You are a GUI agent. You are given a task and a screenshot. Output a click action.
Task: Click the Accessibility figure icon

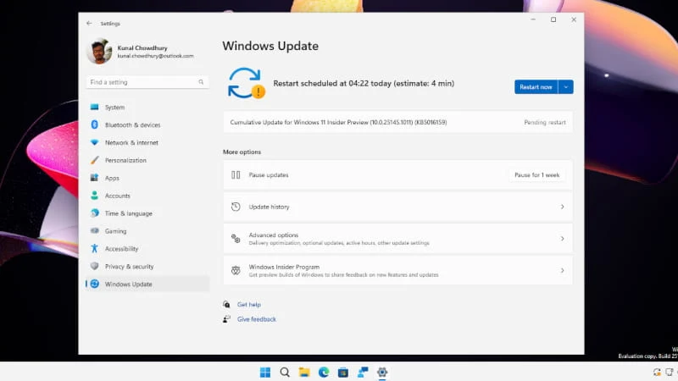click(x=94, y=248)
